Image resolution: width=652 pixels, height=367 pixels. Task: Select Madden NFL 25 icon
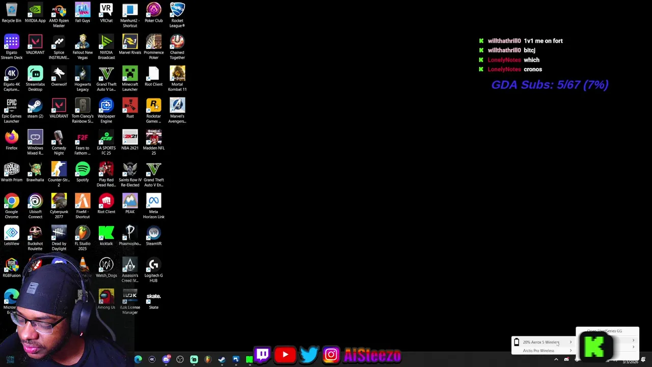tap(153, 143)
